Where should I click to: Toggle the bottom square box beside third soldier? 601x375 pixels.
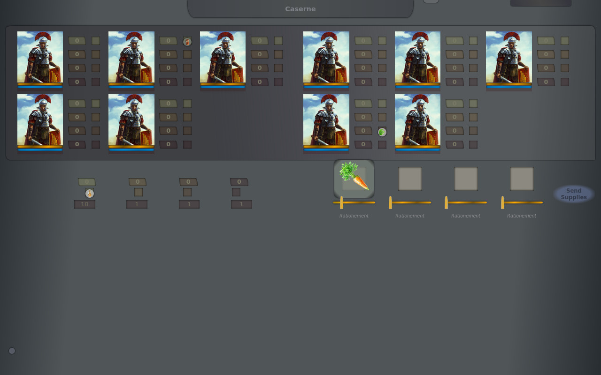tap(278, 82)
